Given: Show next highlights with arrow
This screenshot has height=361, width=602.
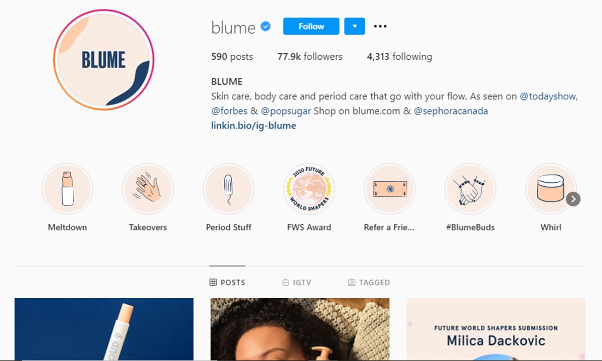Looking at the screenshot, I should pos(573,199).
